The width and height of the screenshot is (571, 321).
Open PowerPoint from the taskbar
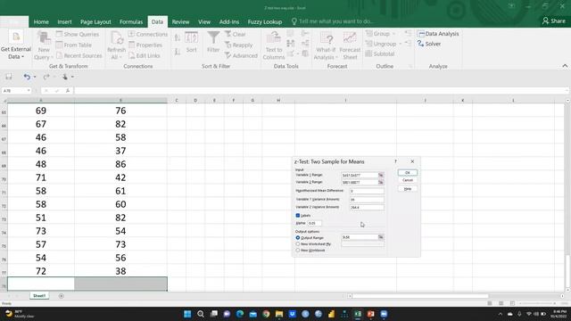point(371,314)
